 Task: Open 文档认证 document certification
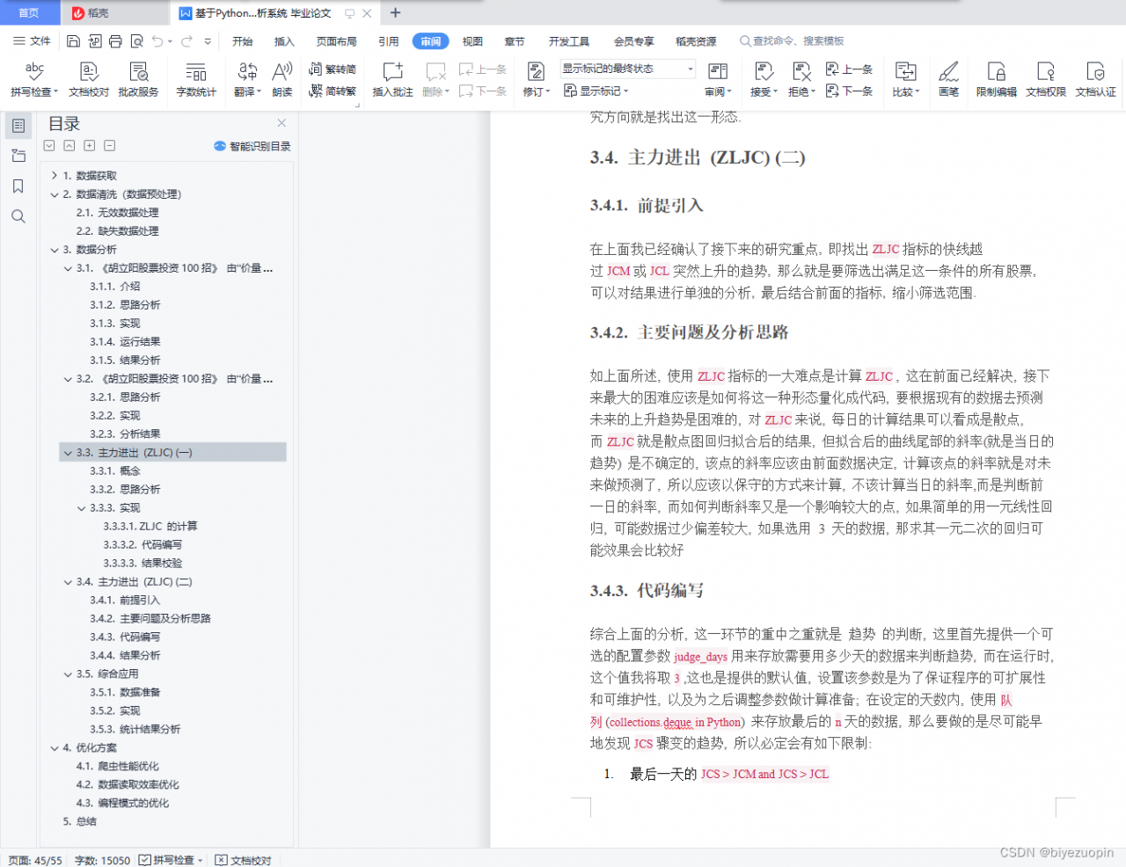tap(1095, 77)
